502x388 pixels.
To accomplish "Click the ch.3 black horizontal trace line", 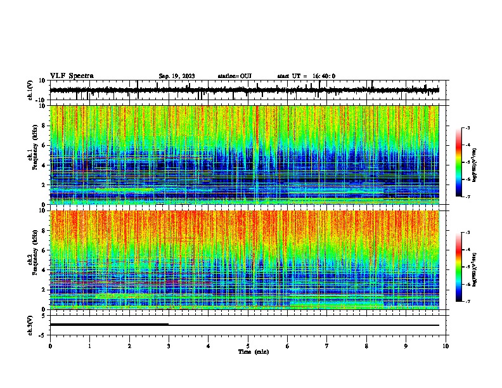I will (244, 325).
